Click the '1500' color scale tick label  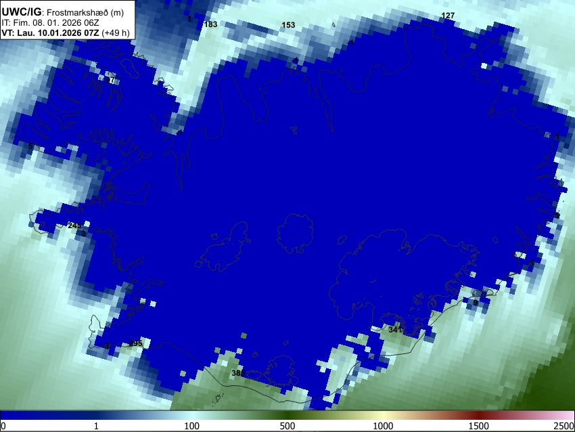coord(479,426)
